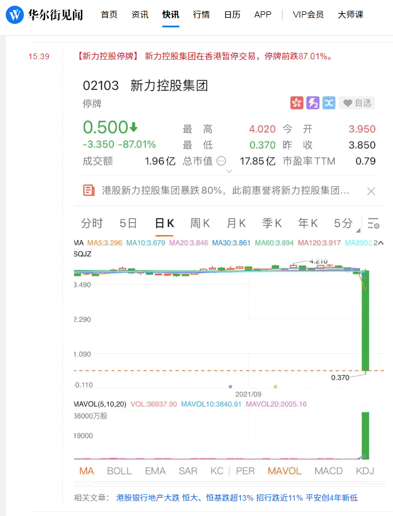393x516 pixels.
Task: Click the VOL:36937.90 value
Action: click(x=154, y=404)
